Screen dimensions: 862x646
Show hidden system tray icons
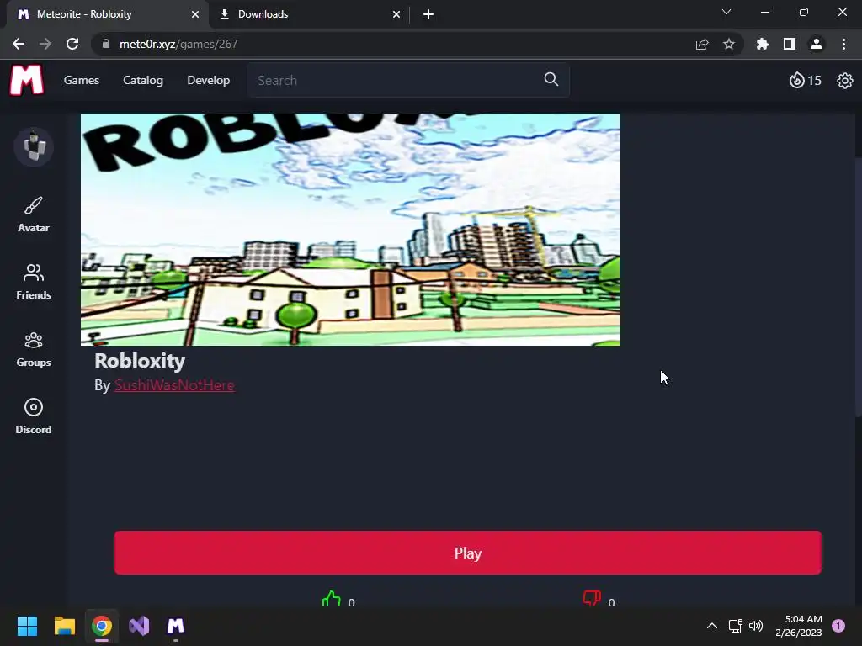tap(712, 626)
